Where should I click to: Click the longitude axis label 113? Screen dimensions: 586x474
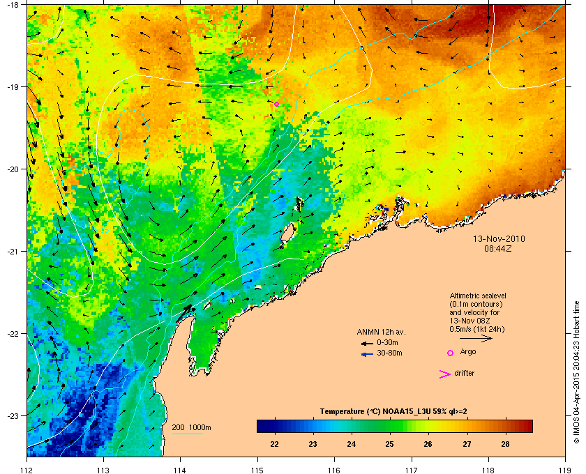click(x=103, y=470)
